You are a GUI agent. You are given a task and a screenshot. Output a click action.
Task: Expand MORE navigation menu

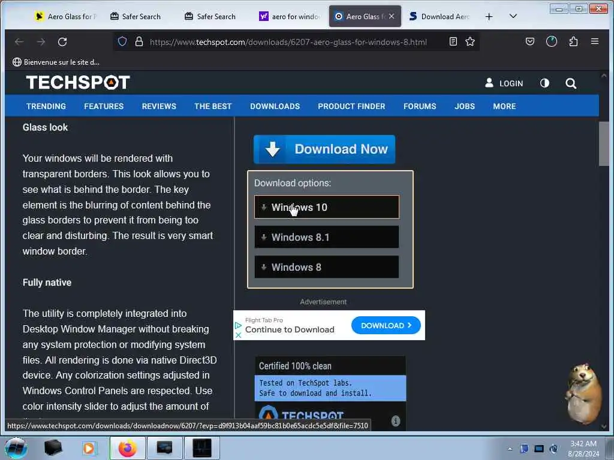pyautogui.click(x=504, y=106)
